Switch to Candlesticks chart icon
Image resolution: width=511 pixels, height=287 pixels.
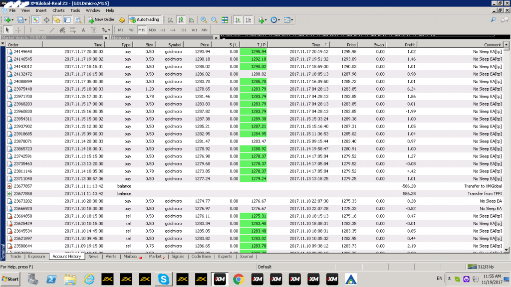181,20
